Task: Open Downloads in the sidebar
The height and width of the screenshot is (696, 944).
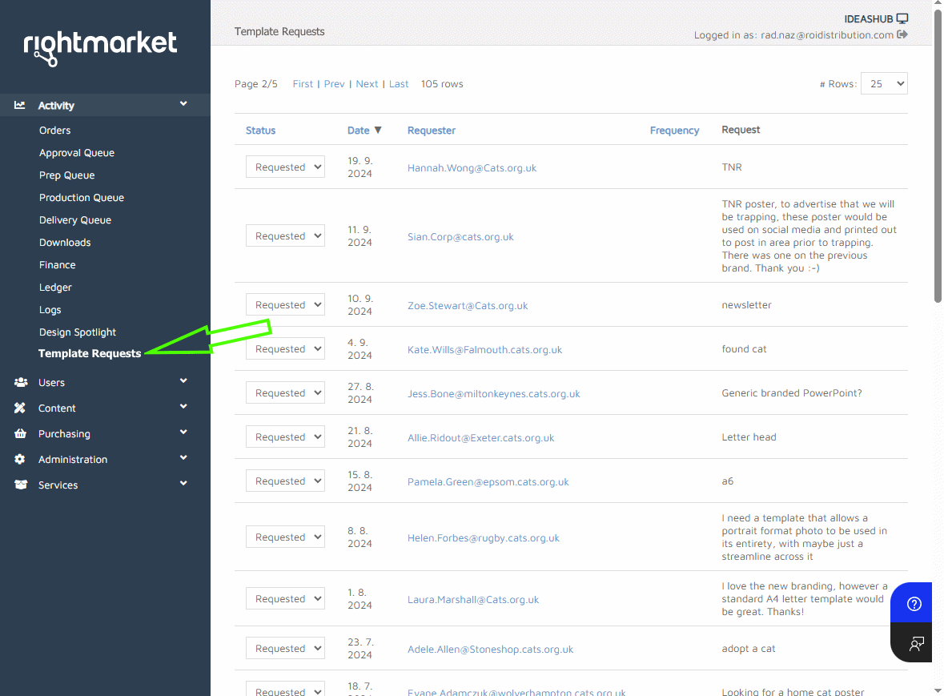Action: (x=65, y=243)
